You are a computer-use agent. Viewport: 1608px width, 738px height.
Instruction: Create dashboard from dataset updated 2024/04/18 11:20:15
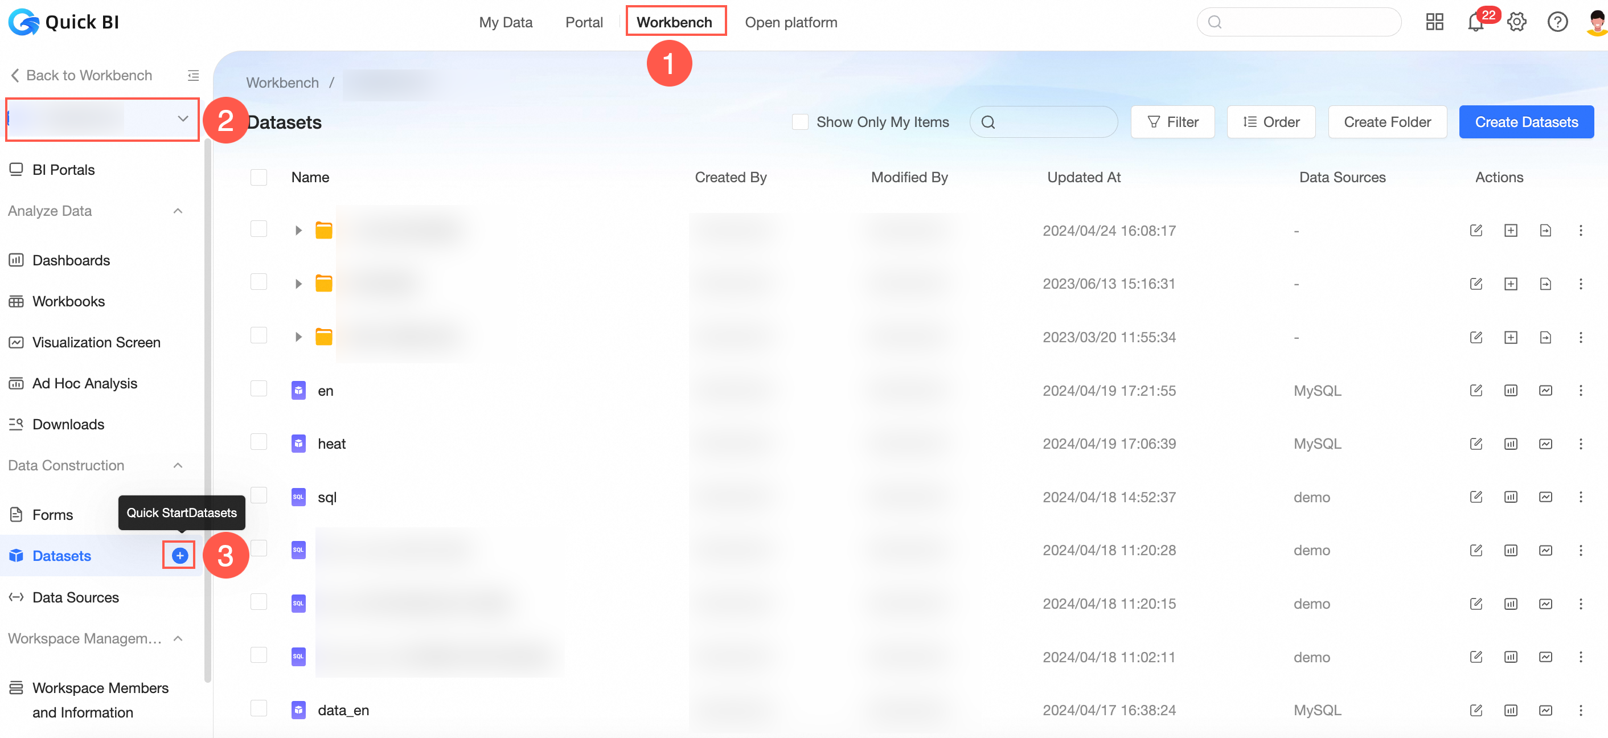1511,604
